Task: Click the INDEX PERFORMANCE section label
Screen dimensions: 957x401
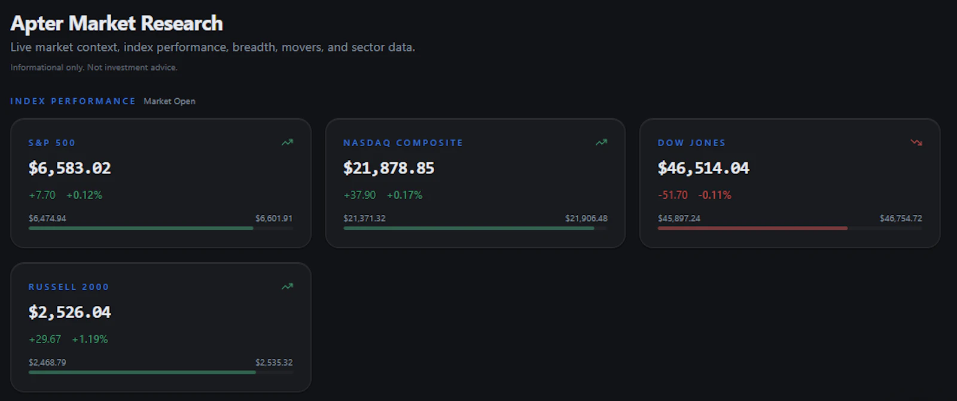Action: pyautogui.click(x=73, y=101)
